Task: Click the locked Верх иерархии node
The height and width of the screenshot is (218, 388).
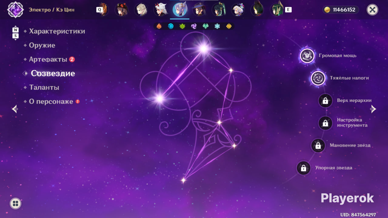Action: pyautogui.click(x=326, y=101)
